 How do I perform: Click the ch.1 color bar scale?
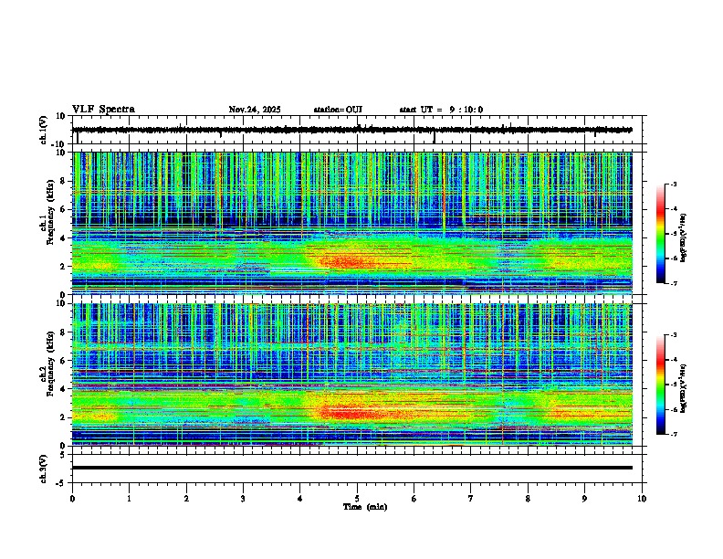click(661, 234)
